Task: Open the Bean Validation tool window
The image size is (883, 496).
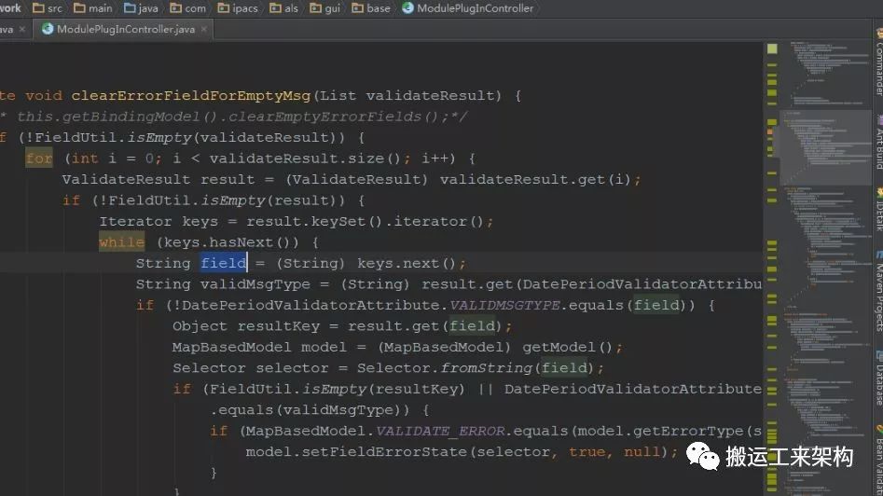Action: coord(878,461)
